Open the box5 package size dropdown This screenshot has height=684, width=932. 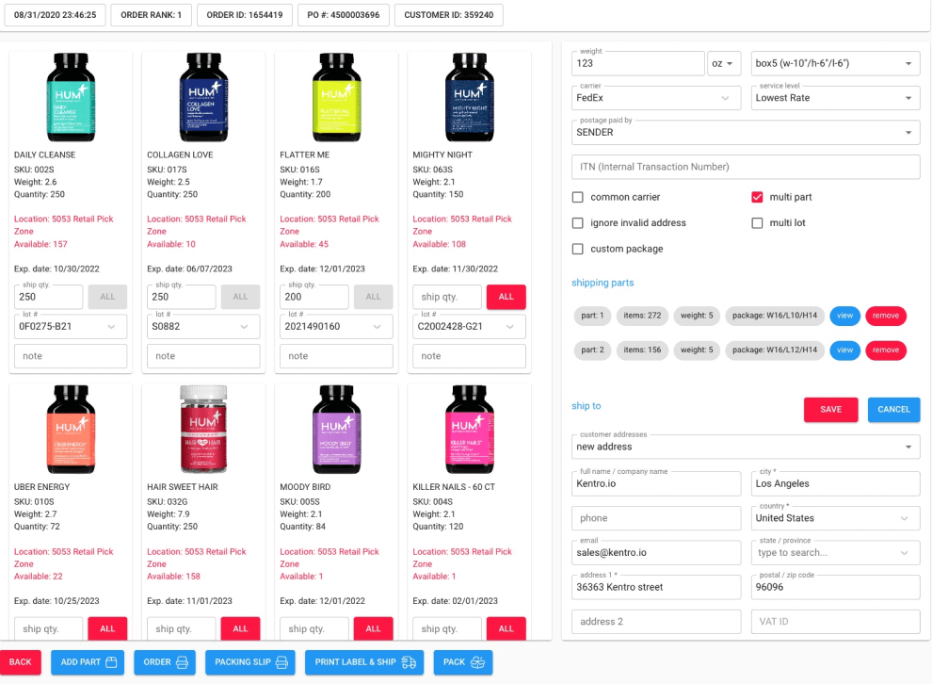tap(835, 63)
